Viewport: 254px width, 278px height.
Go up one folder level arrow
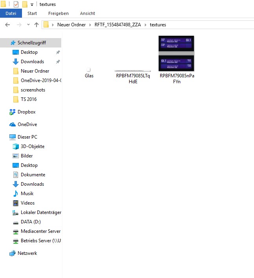[x=37, y=25]
